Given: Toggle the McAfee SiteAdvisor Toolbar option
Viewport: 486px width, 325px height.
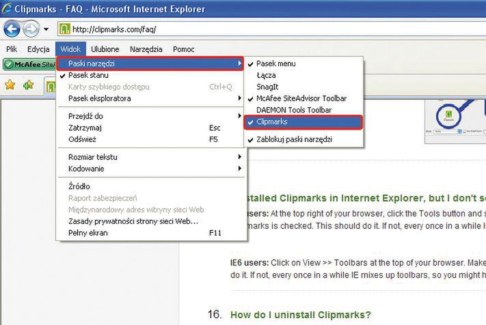Looking at the screenshot, I should (303, 98).
